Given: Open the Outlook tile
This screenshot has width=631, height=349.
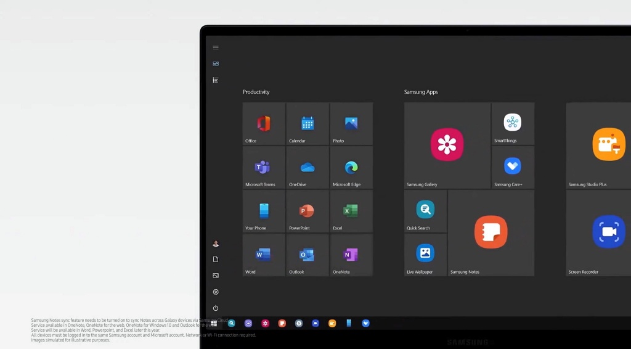Looking at the screenshot, I should tap(307, 255).
